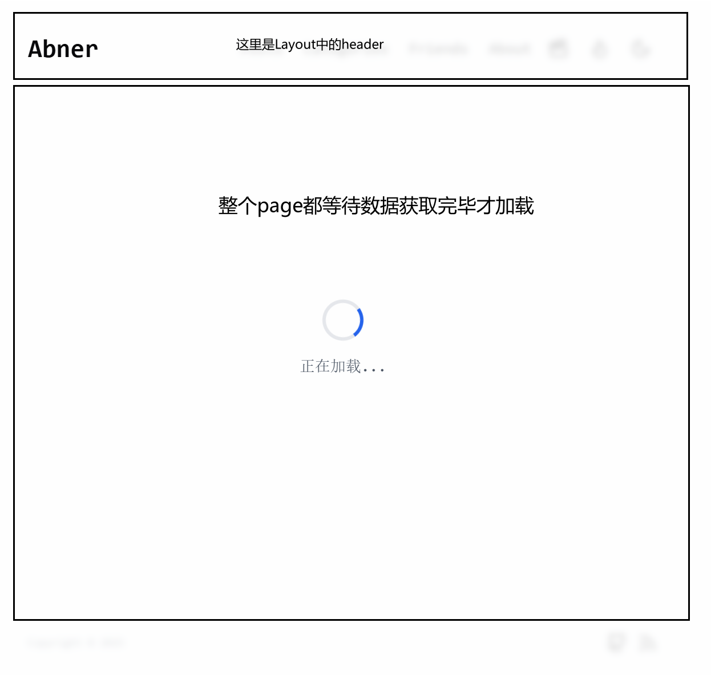Click the faded RSS feed footer icon

point(648,642)
